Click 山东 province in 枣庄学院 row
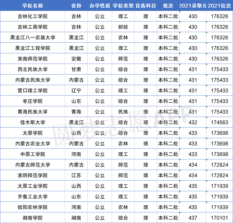Image resolution: width=233 pixels, height=223 pixels. [76, 101]
